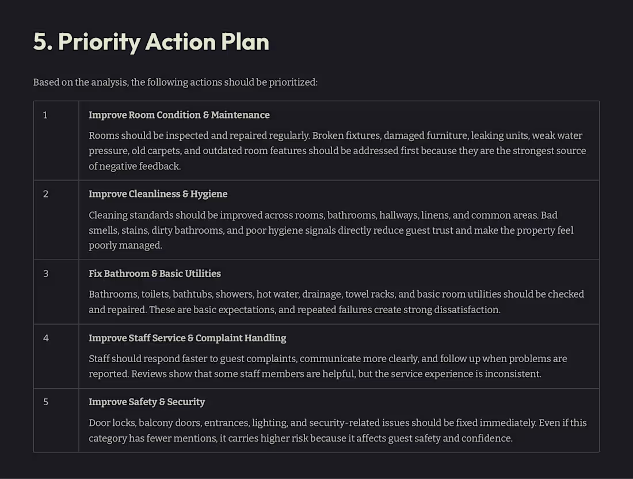Screen dimensions: 633x479
Task: Click the '5. Priority Action Plan' heading
Action: pyautogui.click(x=151, y=41)
